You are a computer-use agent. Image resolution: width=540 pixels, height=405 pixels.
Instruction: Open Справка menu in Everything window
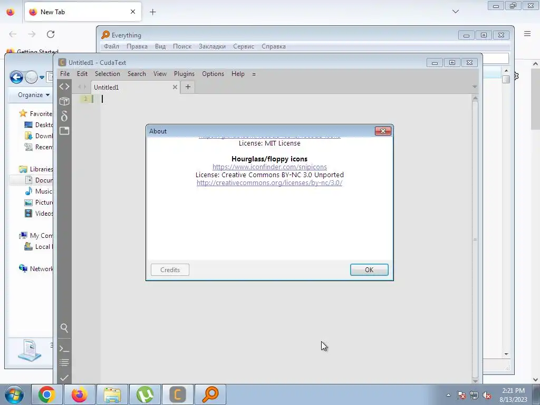[x=274, y=46]
